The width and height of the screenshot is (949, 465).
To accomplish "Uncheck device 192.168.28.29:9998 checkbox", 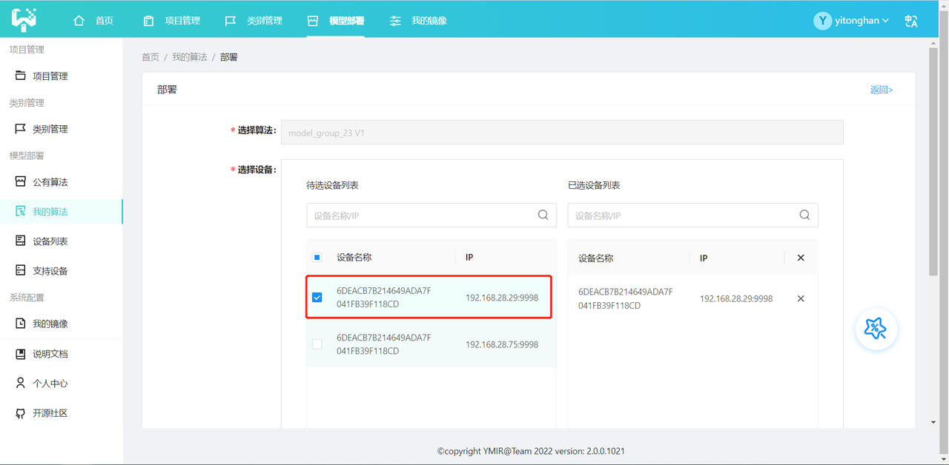I will (317, 298).
